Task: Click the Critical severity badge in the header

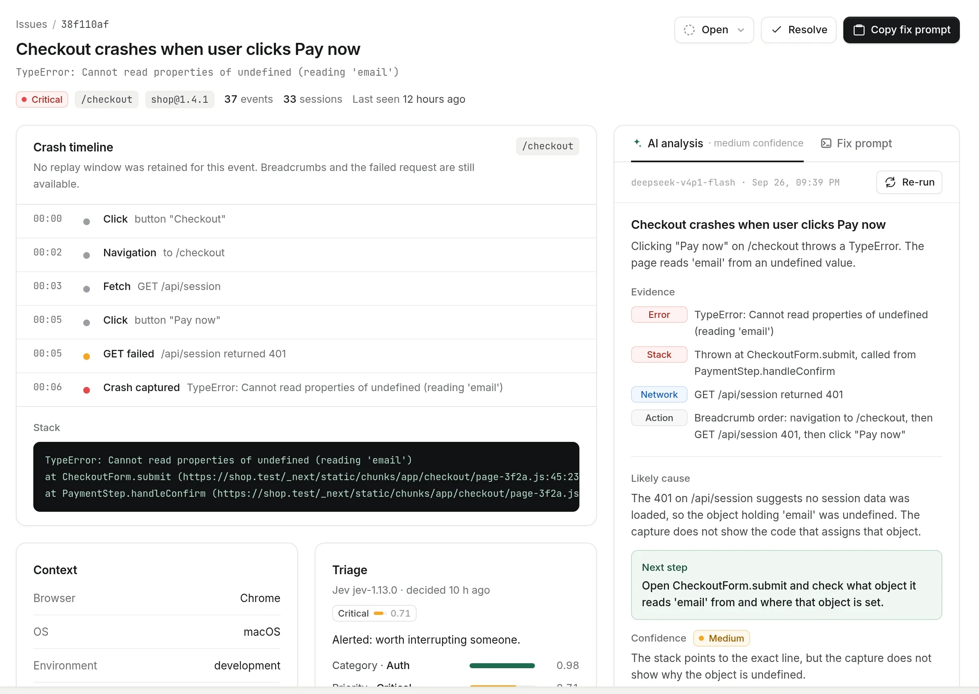Action: [42, 99]
